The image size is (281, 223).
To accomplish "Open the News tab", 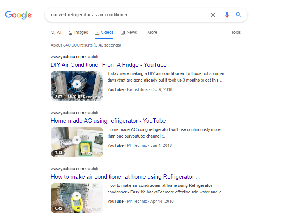I will click(129, 33).
